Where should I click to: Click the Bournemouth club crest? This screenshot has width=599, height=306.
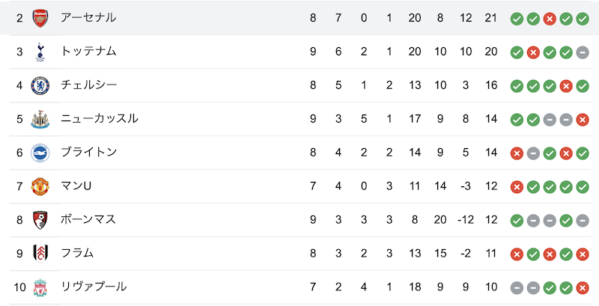pyautogui.click(x=40, y=220)
